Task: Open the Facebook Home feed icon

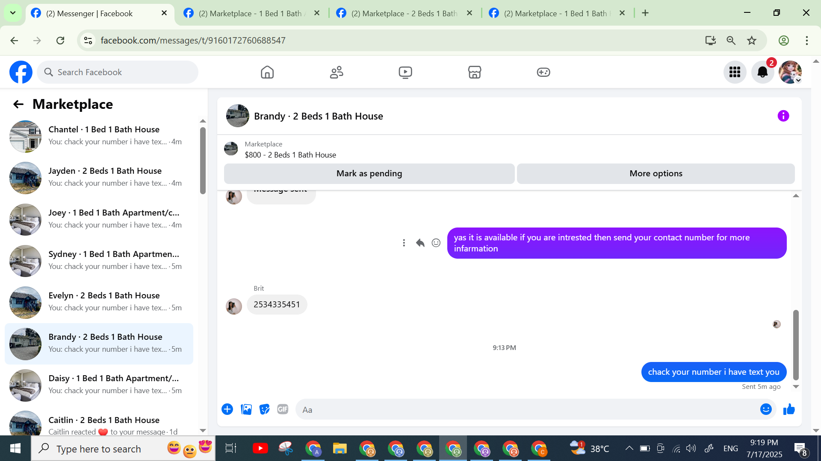Action: pyautogui.click(x=267, y=72)
